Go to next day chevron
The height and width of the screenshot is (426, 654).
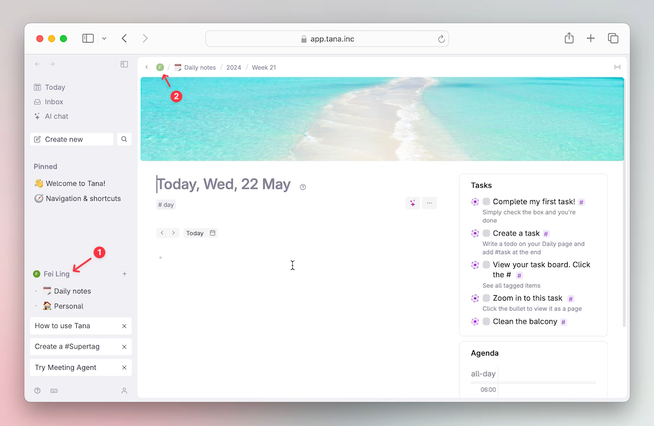173,233
